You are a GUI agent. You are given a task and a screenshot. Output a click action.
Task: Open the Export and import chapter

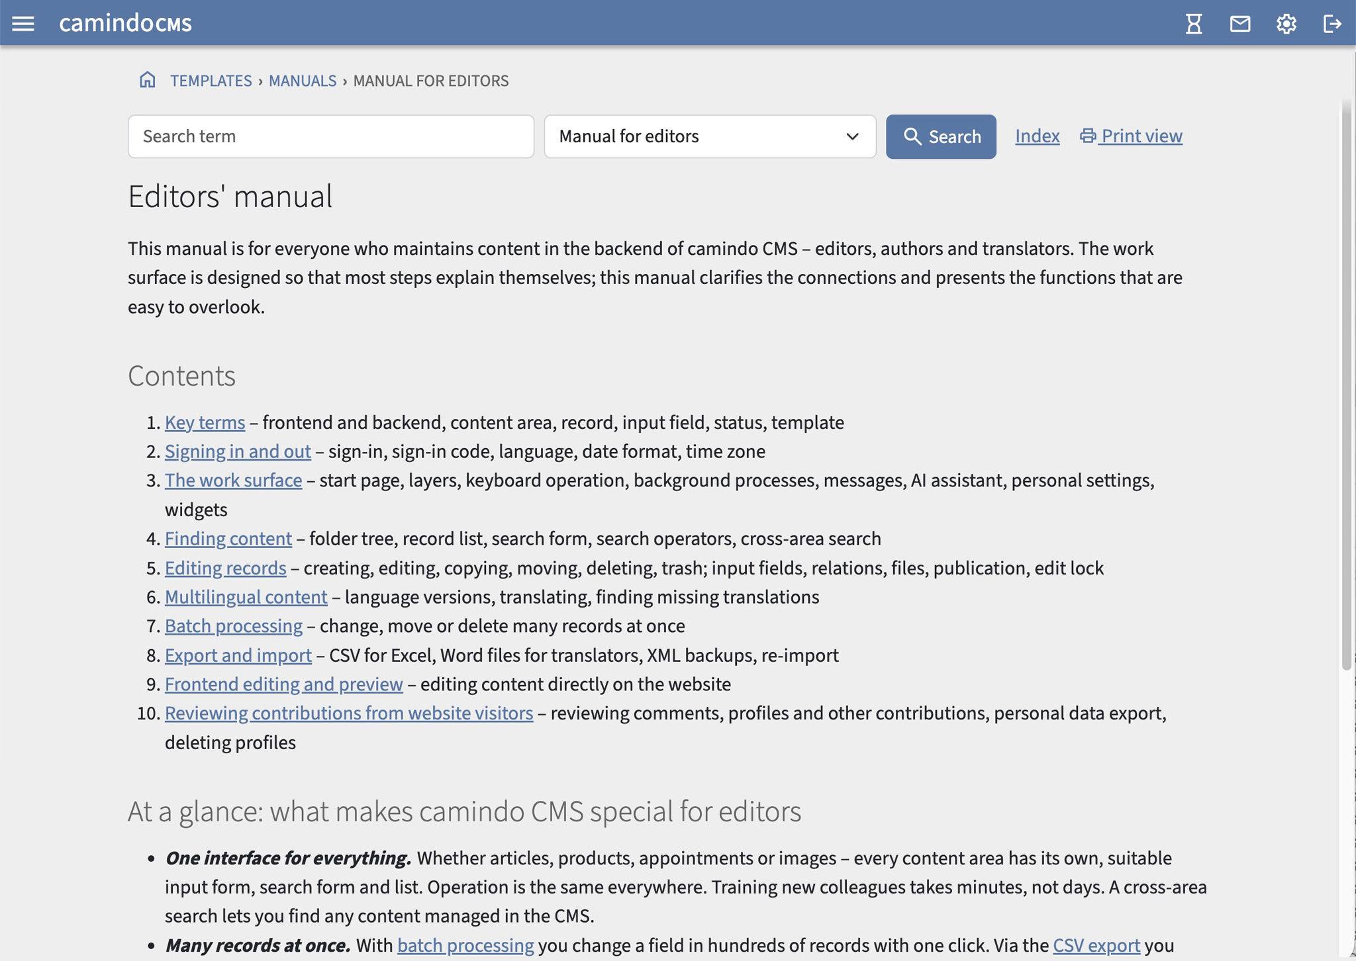238,655
